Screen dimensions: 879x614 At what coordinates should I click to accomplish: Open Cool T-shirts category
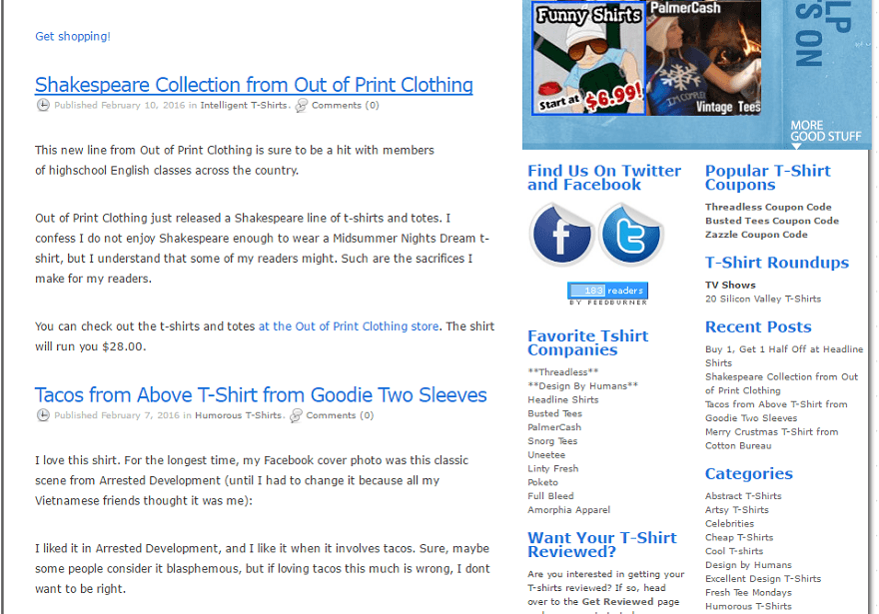(734, 551)
